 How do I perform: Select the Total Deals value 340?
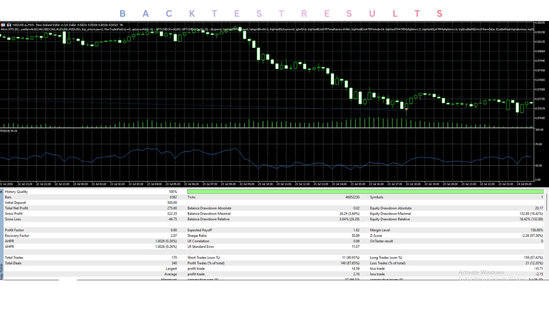(x=174, y=263)
